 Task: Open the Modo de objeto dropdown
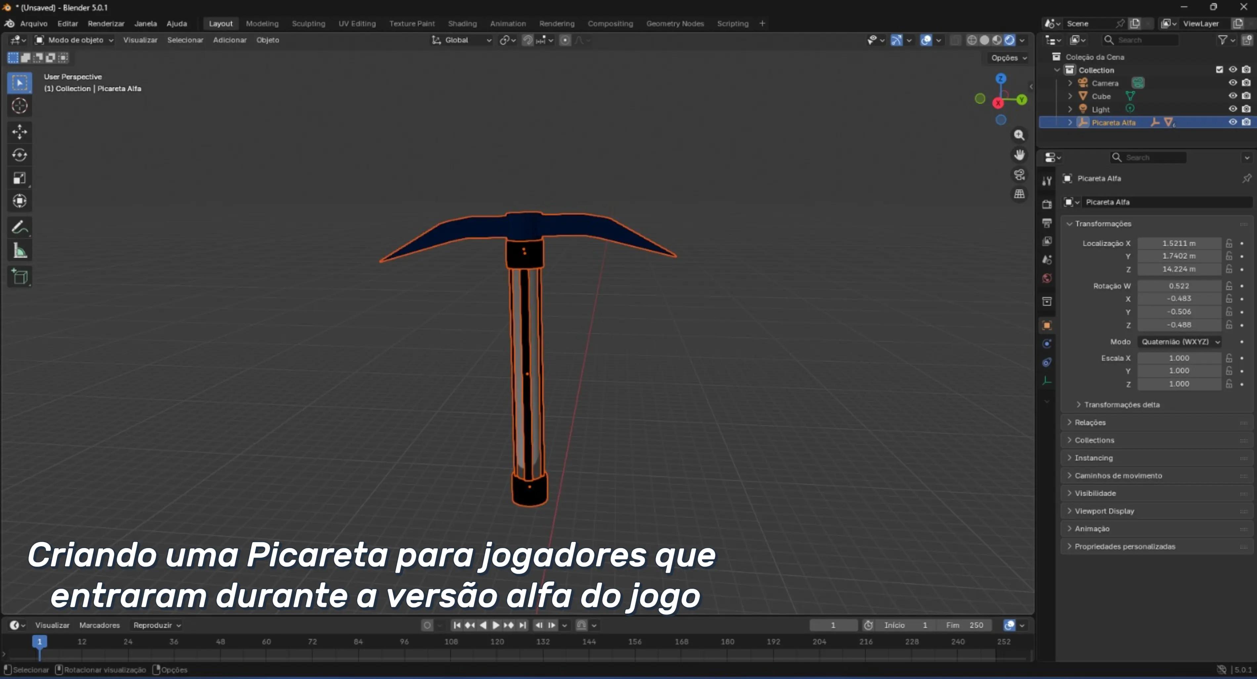tap(74, 40)
